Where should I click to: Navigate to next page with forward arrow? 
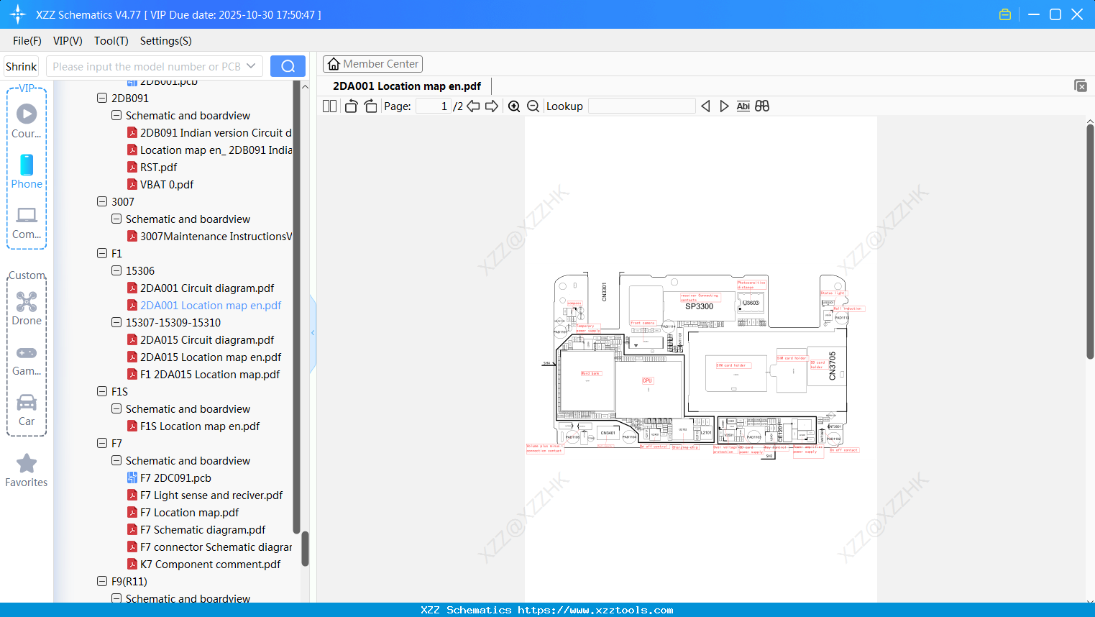pyautogui.click(x=491, y=106)
